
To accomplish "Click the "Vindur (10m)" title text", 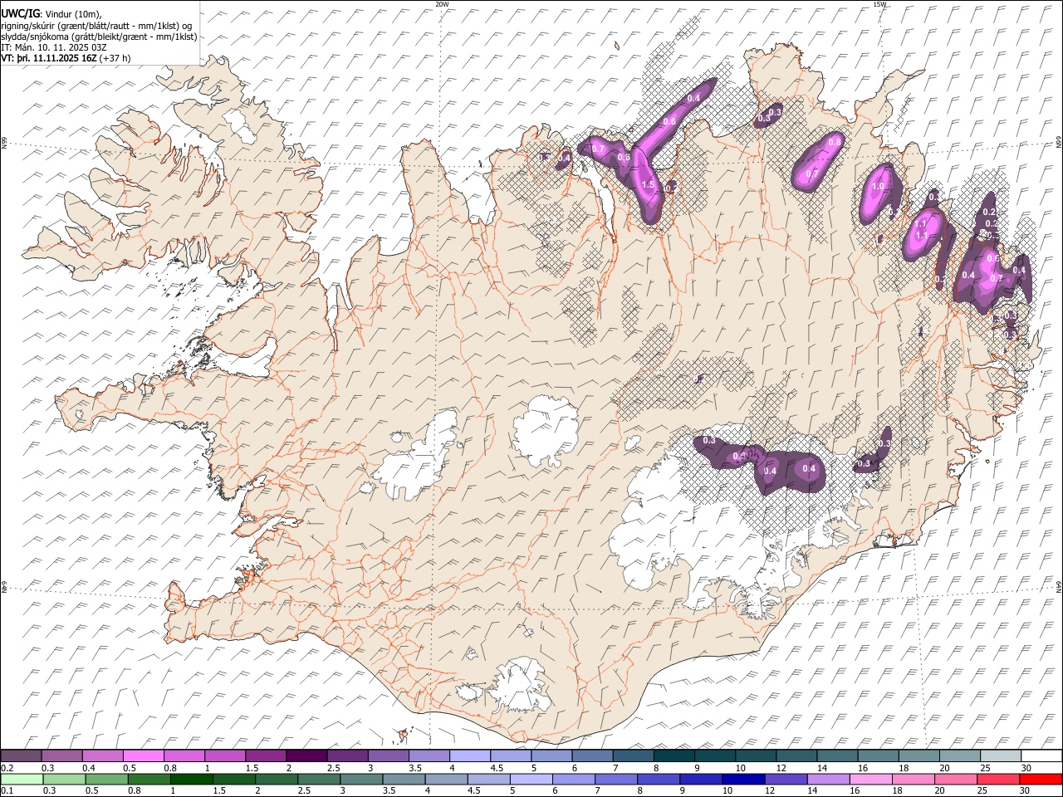I will [x=72, y=14].
